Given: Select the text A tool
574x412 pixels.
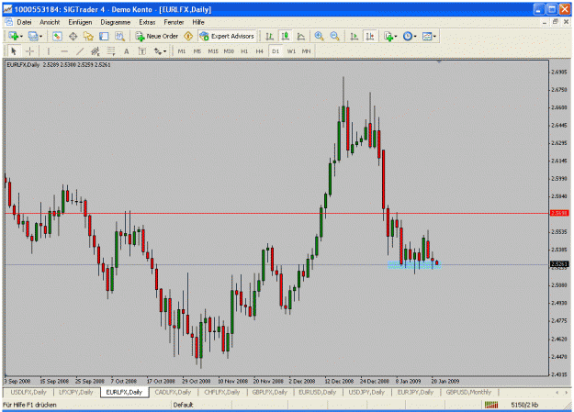Looking at the screenshot, I should (127, 51).
